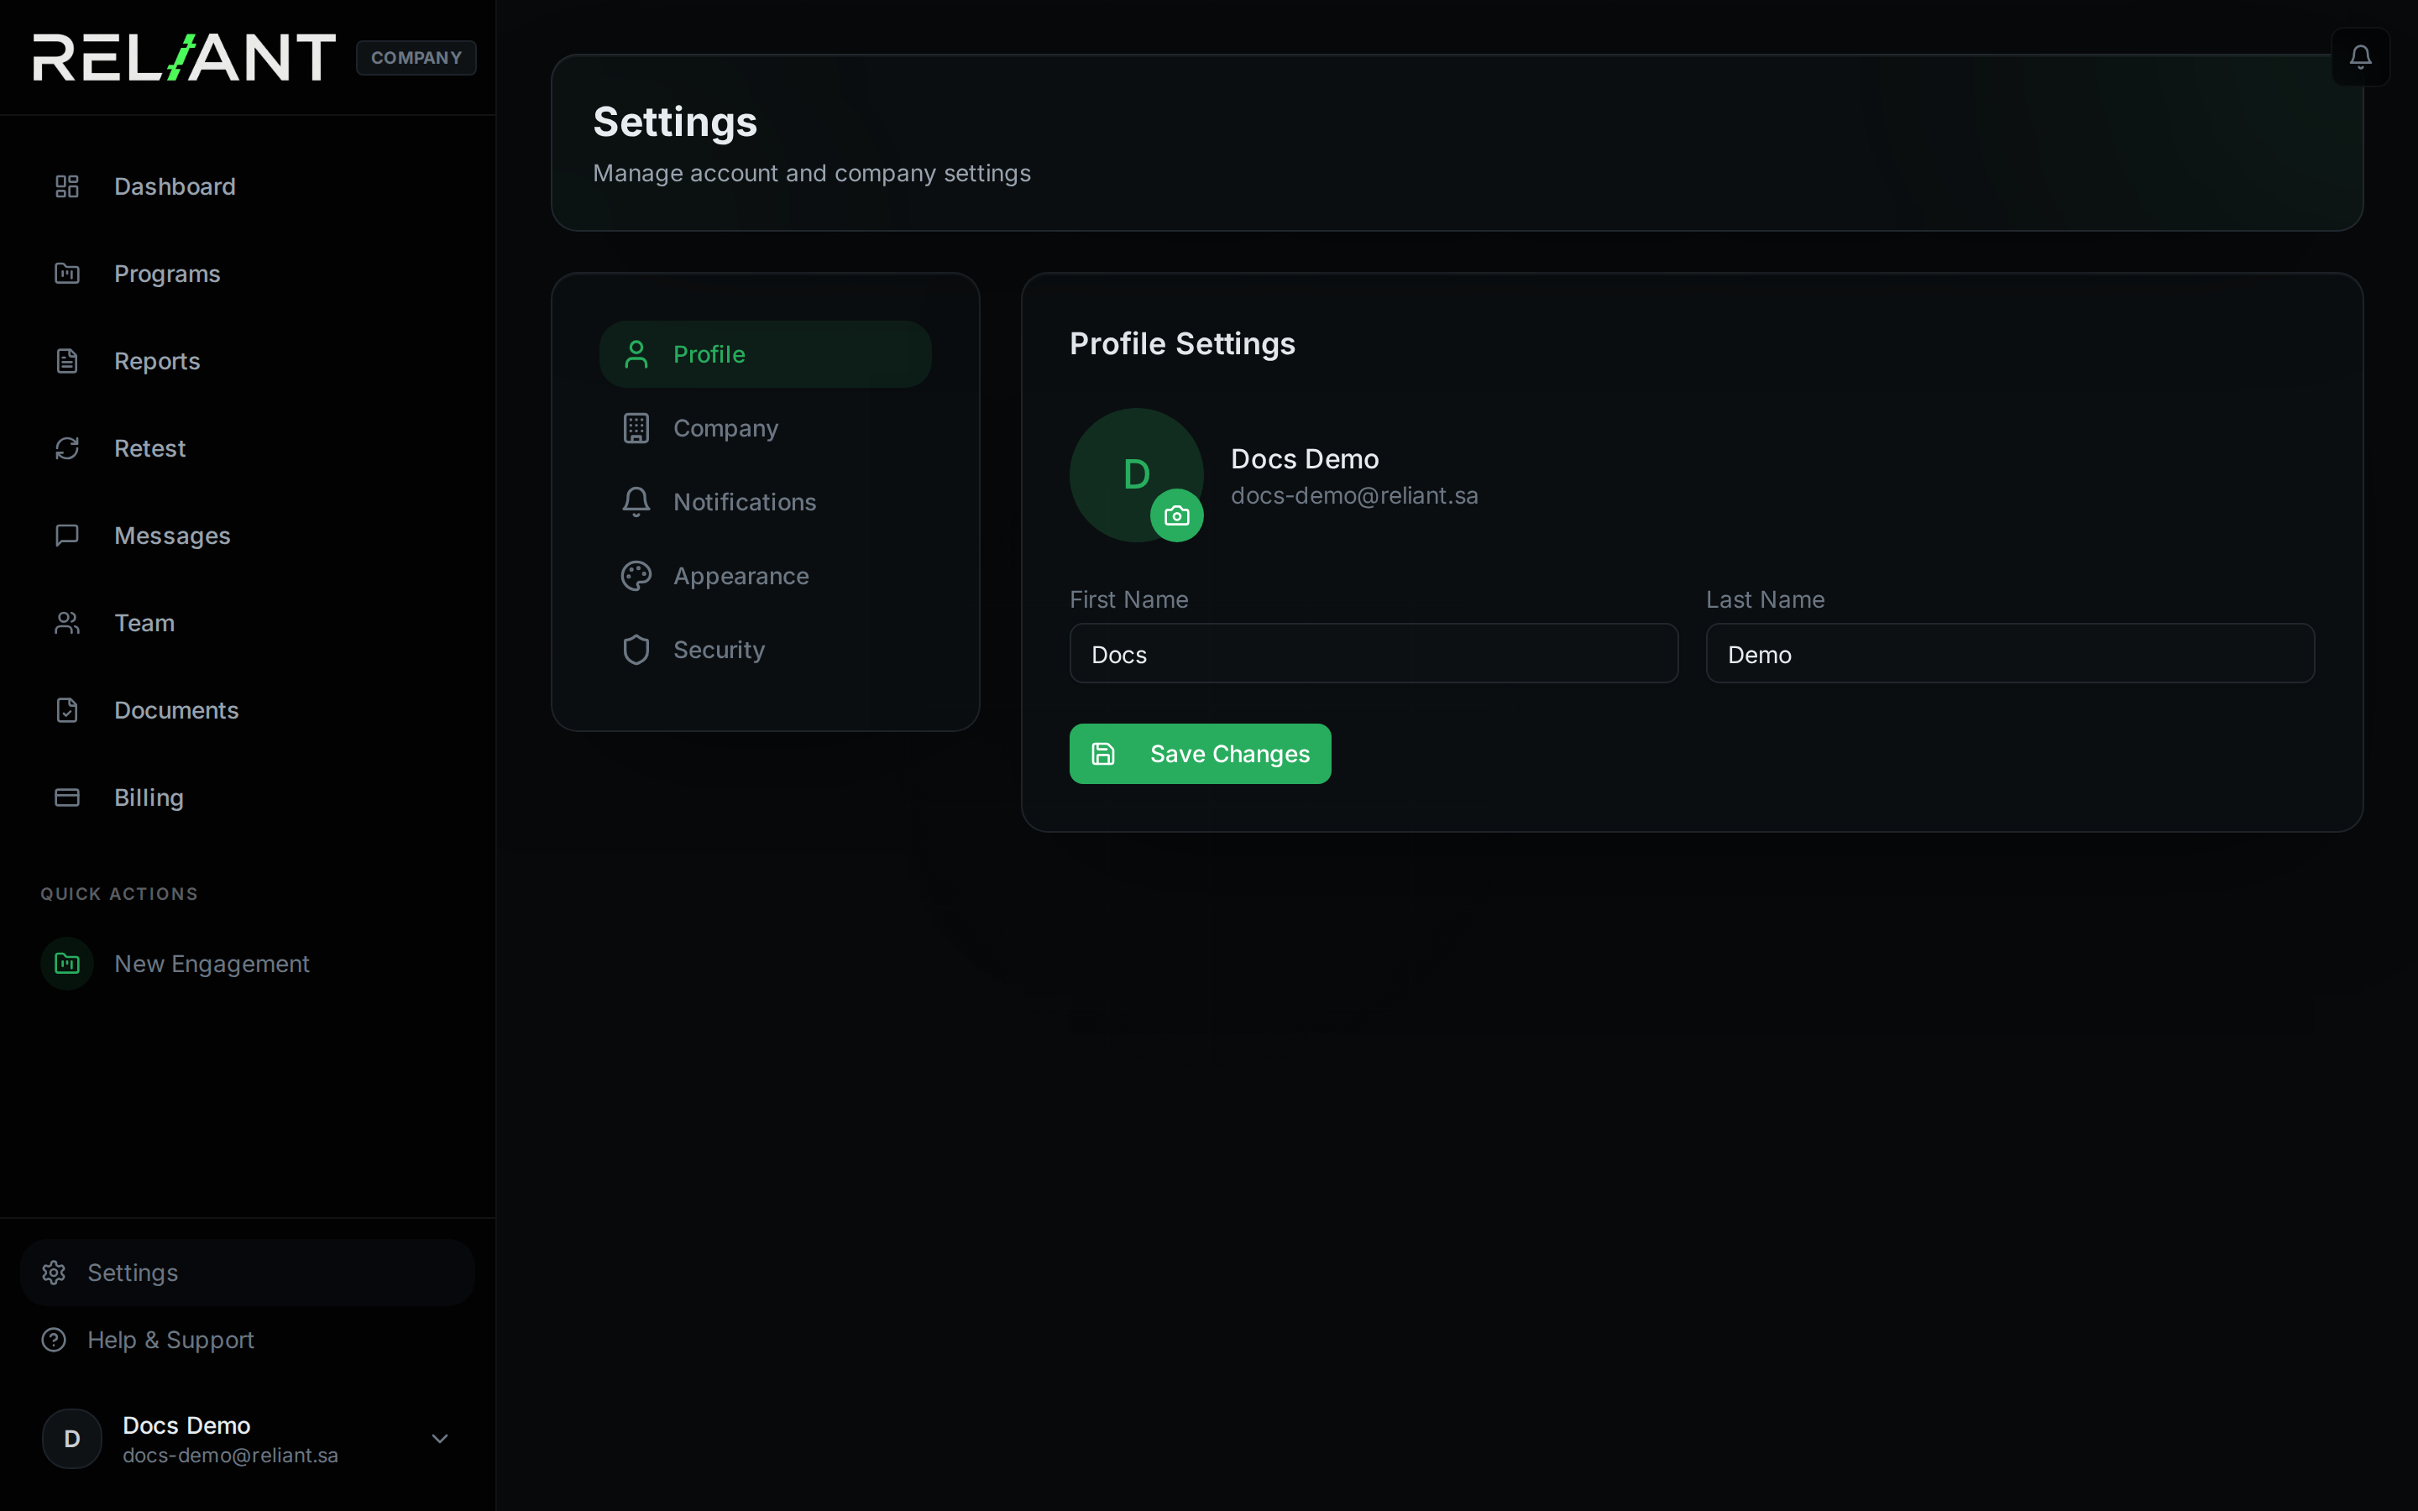Select the Profile settings tab
The height and width of the screenshot is (1511, 2418).
tap(766, 355)
